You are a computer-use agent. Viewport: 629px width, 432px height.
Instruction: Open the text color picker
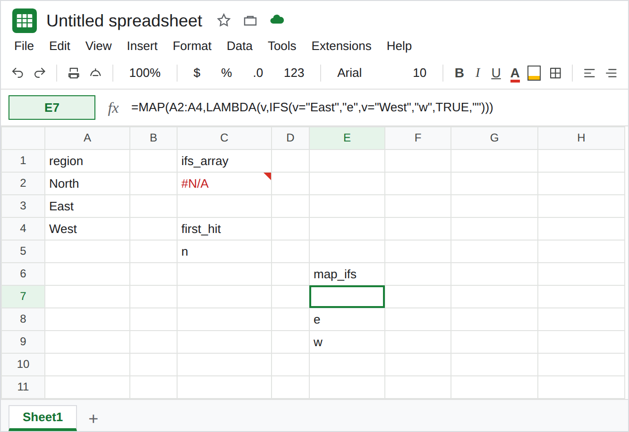[x=515, y=74]
